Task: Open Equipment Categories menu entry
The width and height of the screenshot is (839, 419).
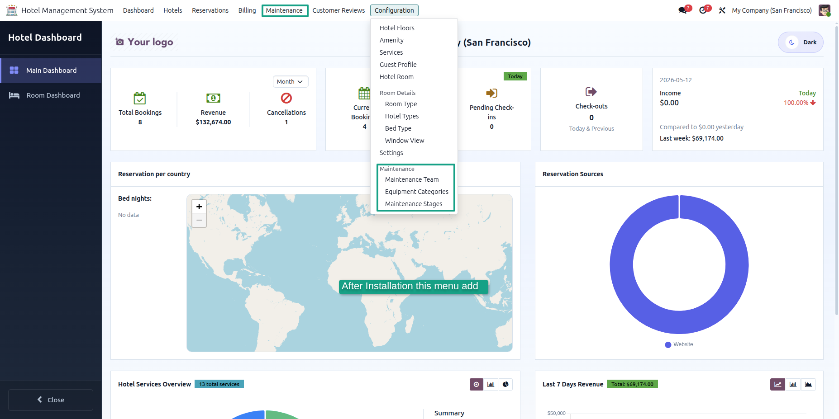Action: 416,192
